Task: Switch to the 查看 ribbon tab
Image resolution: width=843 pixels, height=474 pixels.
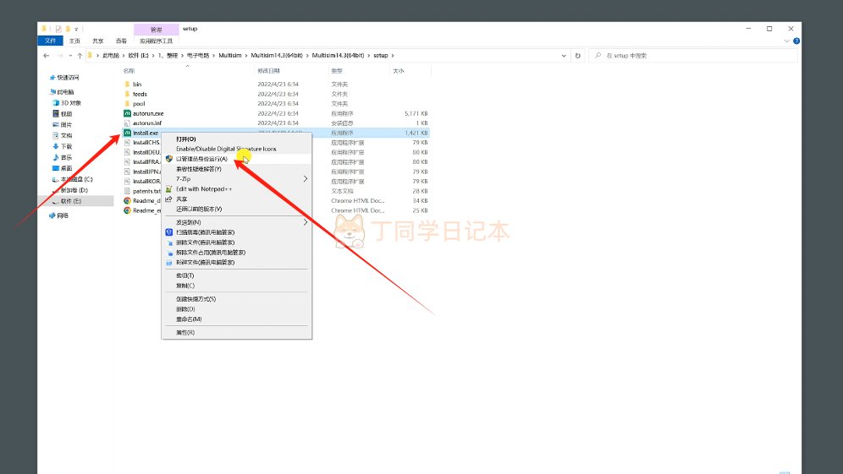Action: (x=121, y=41)
